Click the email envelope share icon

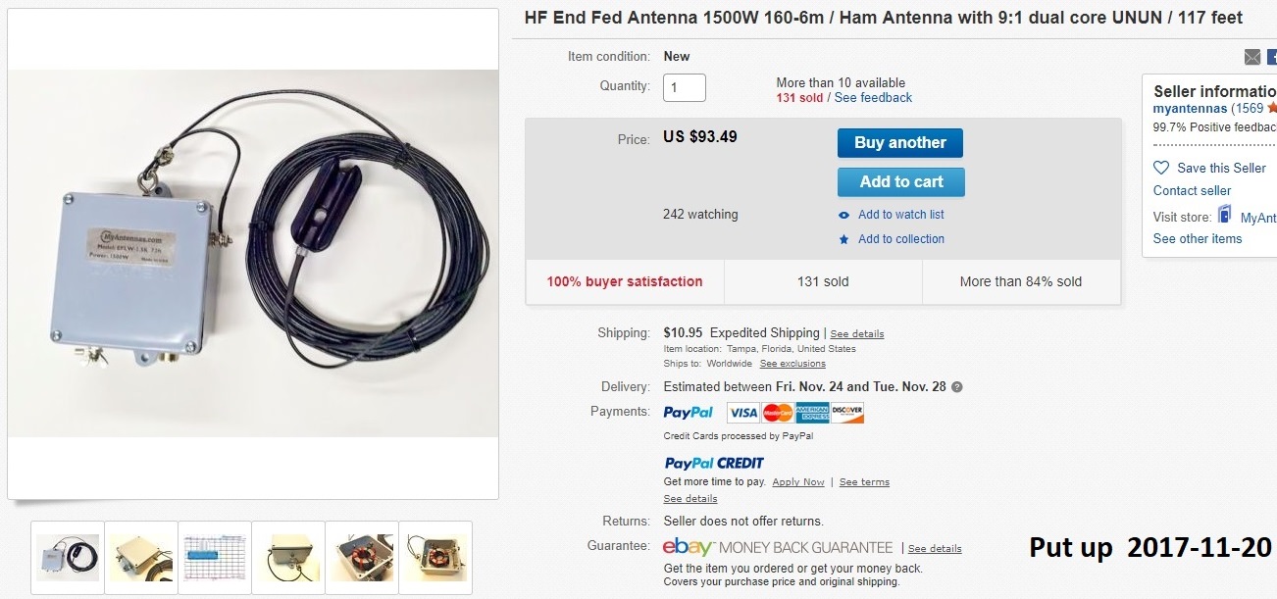[x=1252, y=57]
